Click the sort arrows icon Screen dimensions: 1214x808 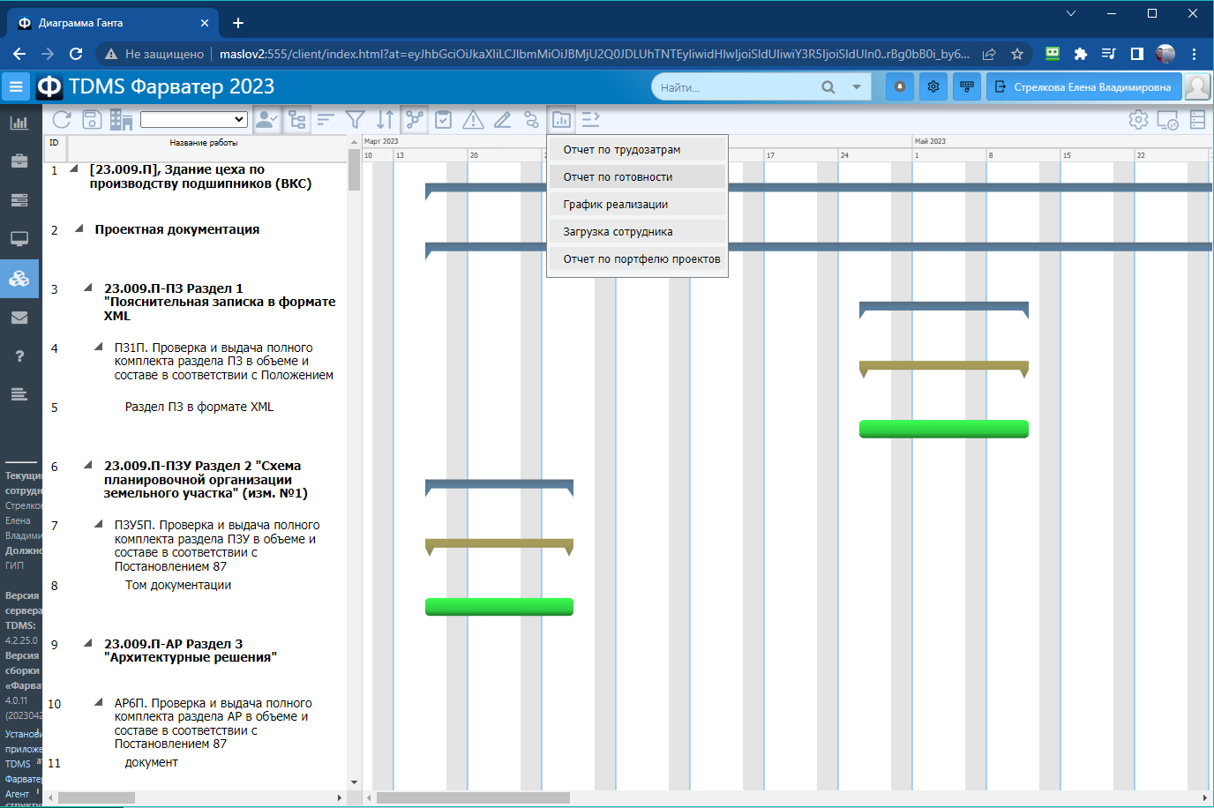pyautogui.click(x=386, y=120)
